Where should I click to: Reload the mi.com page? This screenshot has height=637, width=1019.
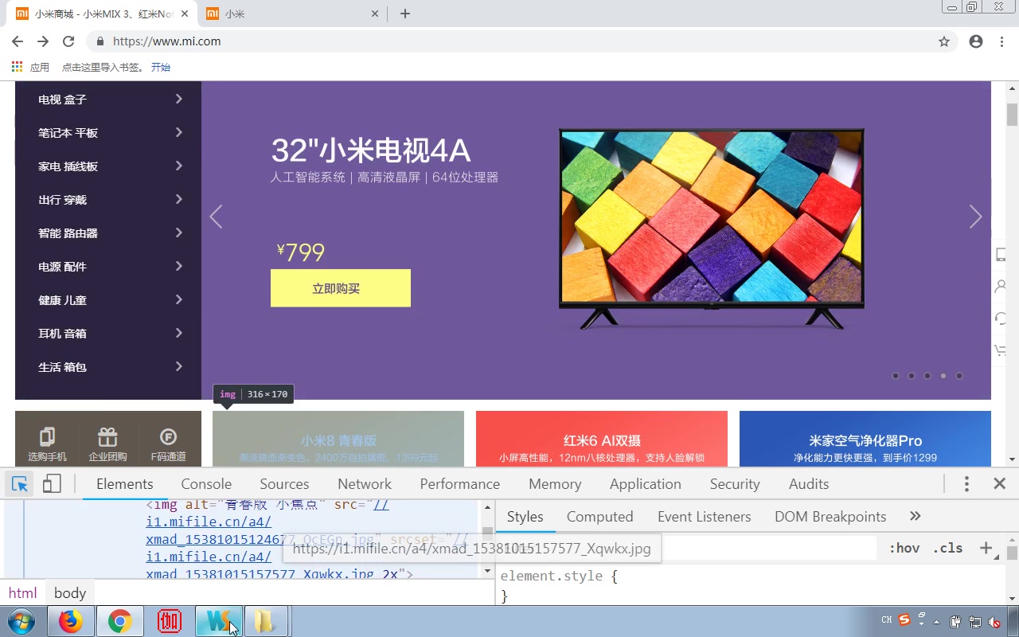click(68, 41)
